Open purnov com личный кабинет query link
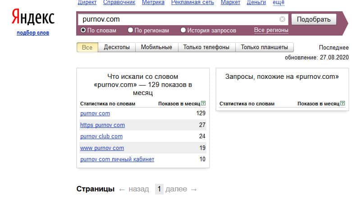Image resolution: width=352 pixels, height=213 pixels. point(117,159)
